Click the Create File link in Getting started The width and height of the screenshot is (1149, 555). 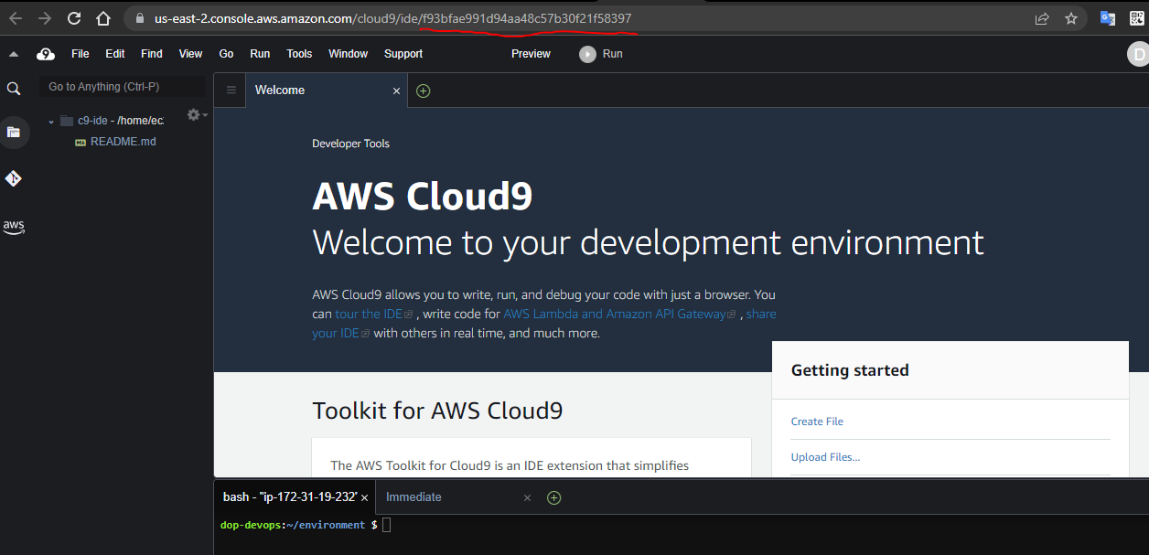click(x=817, y=422)
